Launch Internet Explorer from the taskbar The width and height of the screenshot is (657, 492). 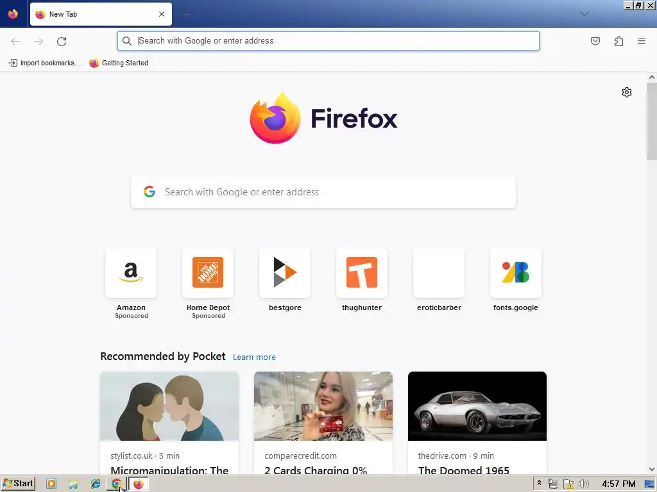click(x=96, y=484)
